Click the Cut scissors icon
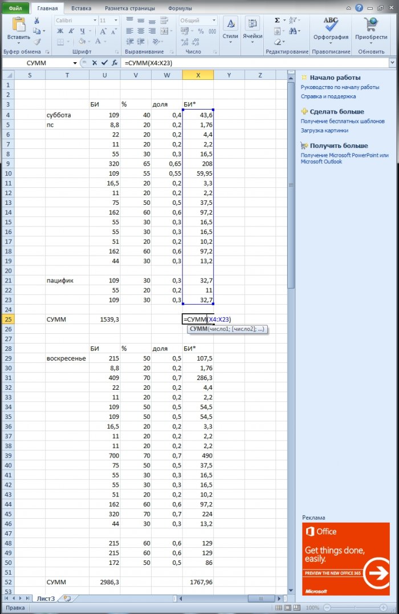Image resolution: width=399 pixels, height=614 pixels. click(x=37, y=21)
